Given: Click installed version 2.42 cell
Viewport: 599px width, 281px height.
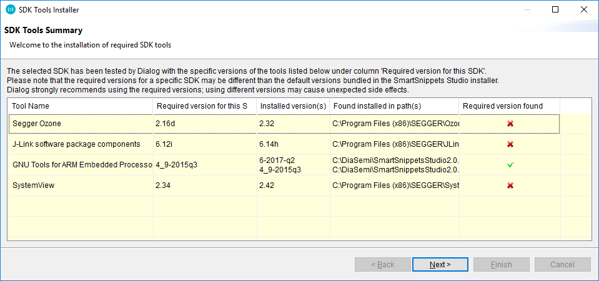Looking at the screenshot, I should (x=293, y=185).
